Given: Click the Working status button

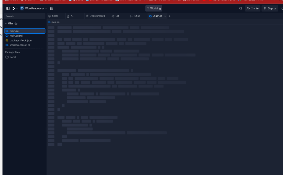Looking at the screenshot, I should click(154, 8).
